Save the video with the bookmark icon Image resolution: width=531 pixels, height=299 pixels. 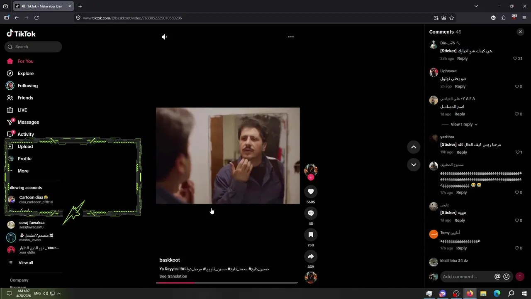click(311, 235)
